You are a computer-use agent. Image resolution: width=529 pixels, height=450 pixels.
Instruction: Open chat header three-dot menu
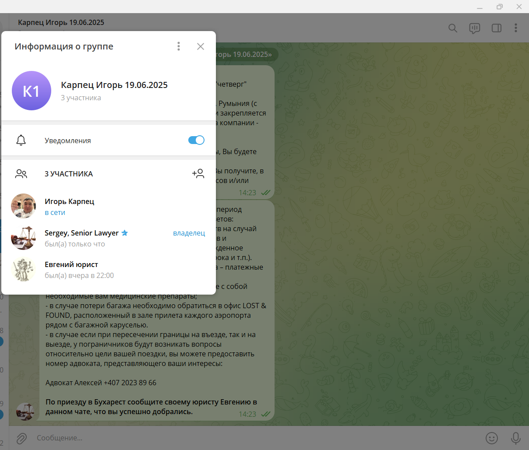[x=516, y=28]
